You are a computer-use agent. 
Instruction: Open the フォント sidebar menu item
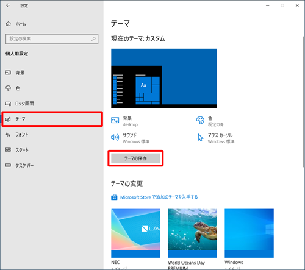(52, 135)
